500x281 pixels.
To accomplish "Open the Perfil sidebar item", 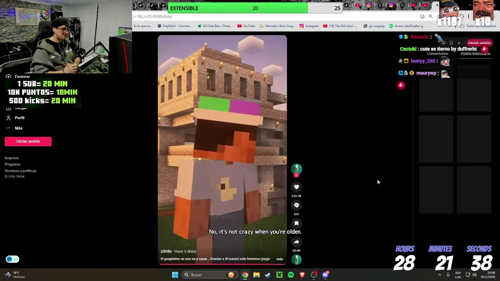I will coord(16,118).
